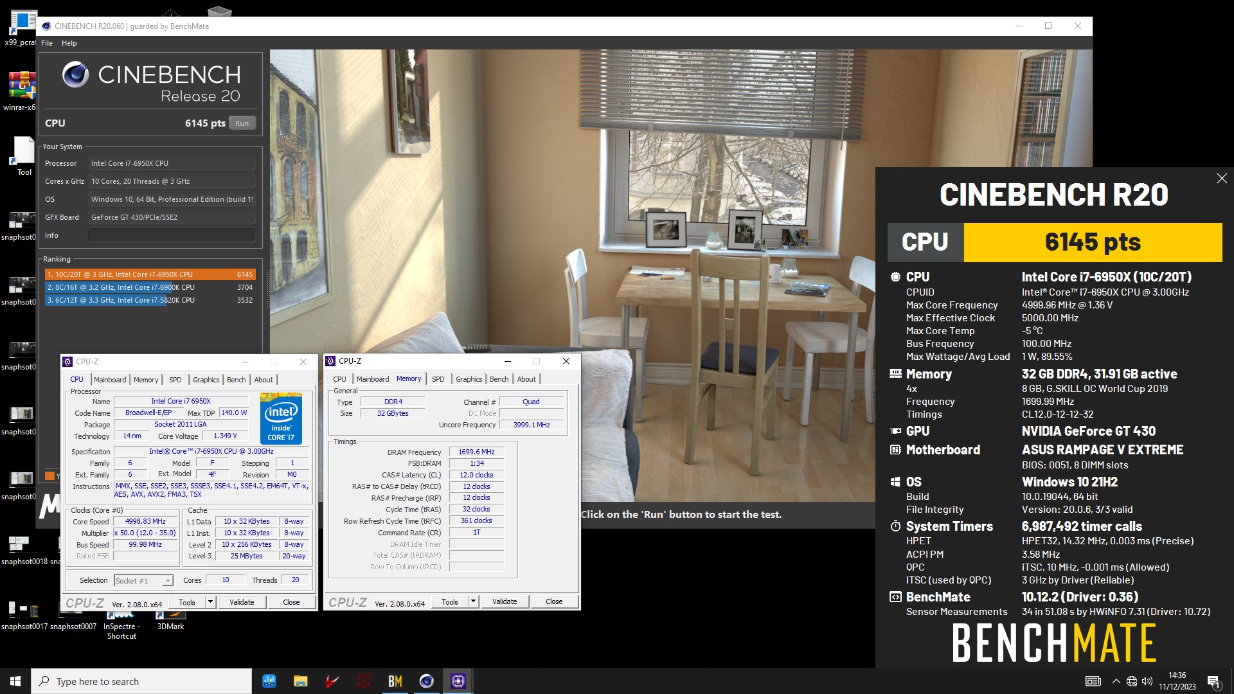Viewport: 1234px width, 694px height.
Task: Click the Timings value CL12.0-12-12-32
Action: pyautogui.click(x=1057, y=414)
